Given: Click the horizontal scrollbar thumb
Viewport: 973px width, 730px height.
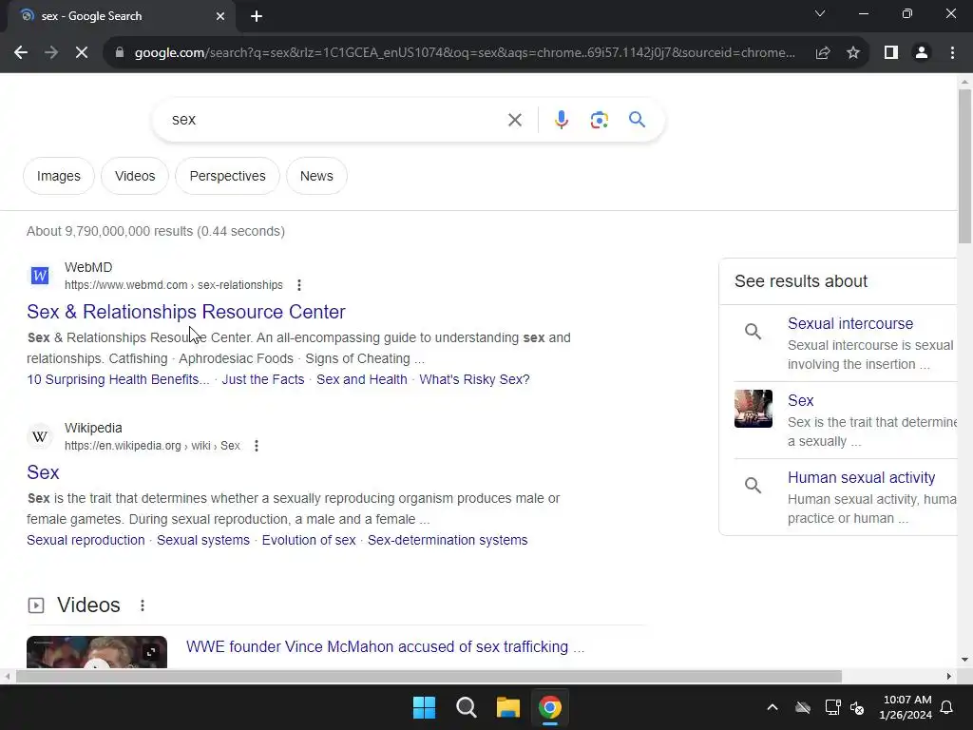Looking at the screenshot, I should pos(429,676).
